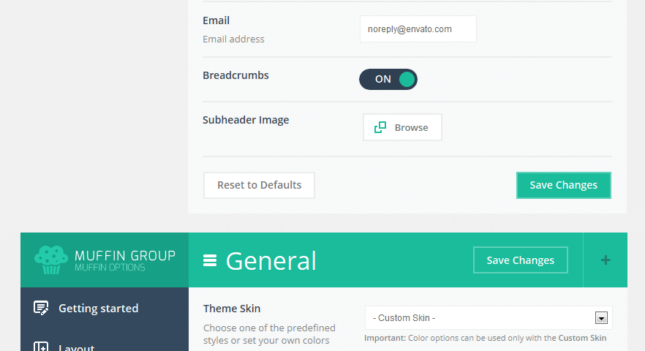Open the Theme Skin dropdown
This screenshot has width=645, height=351.
coord(488,318)
